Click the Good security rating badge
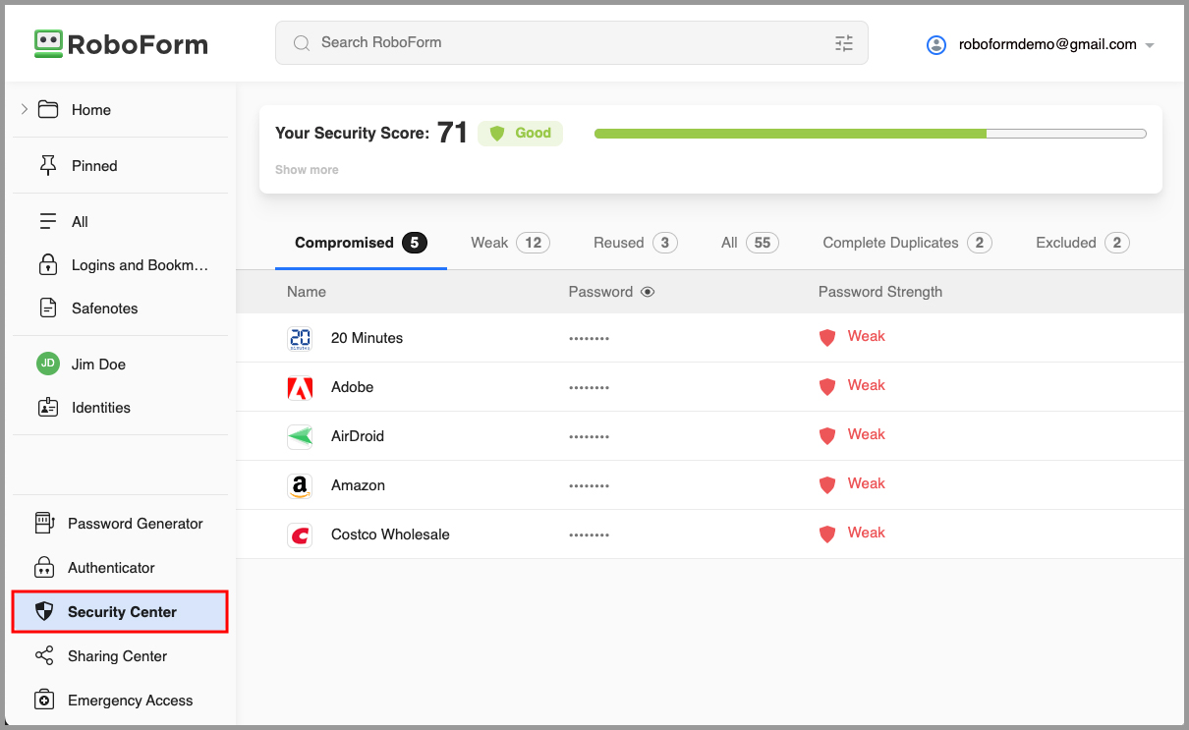Image resolution: width=1189 pixels, height=730 pixels. point(520,134)
